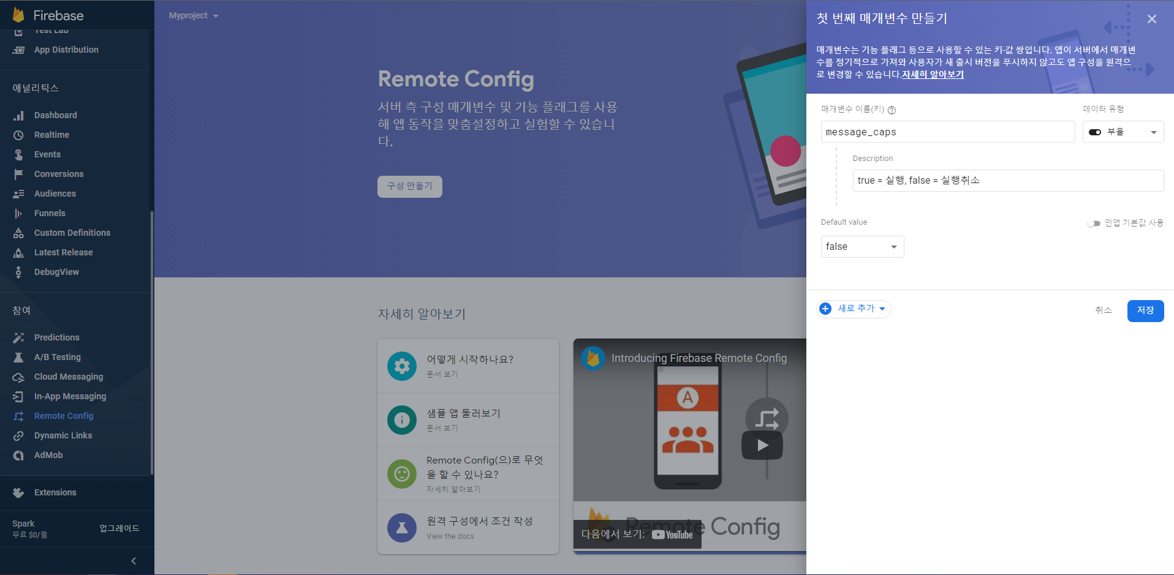
Task: Click the 애널리틱스 section header
Action: click(36, 88)
